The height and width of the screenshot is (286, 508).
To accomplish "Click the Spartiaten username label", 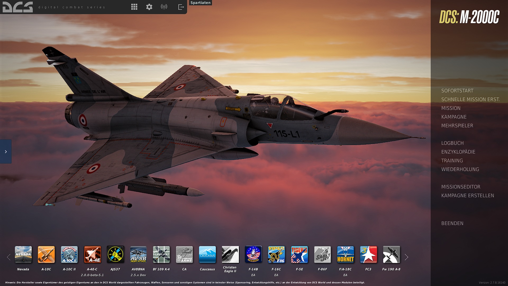I will [x=200, y=3].
